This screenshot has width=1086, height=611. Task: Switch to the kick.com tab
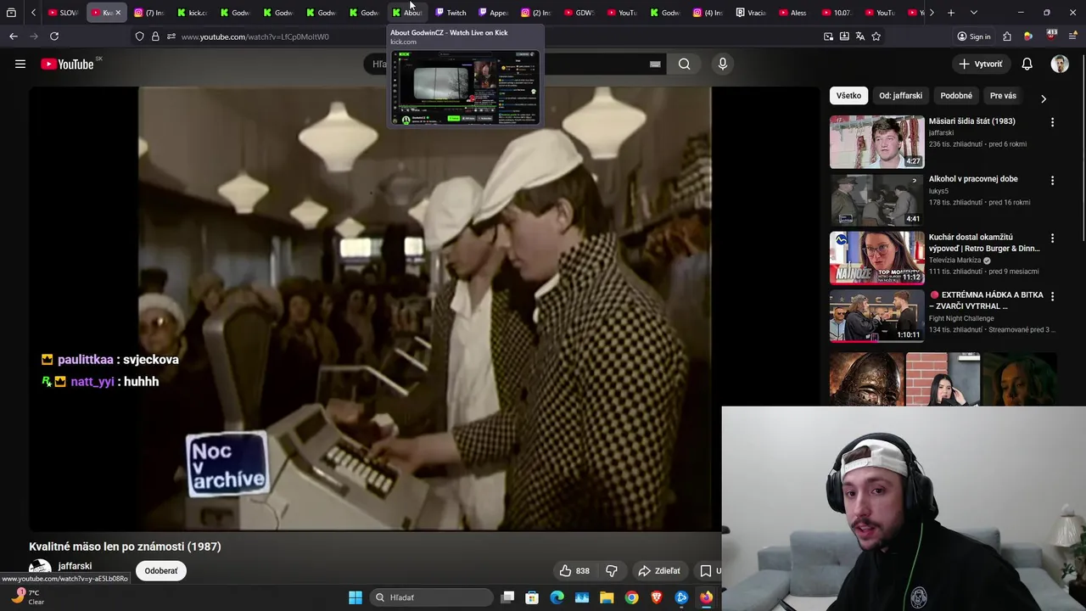[193, 13]
